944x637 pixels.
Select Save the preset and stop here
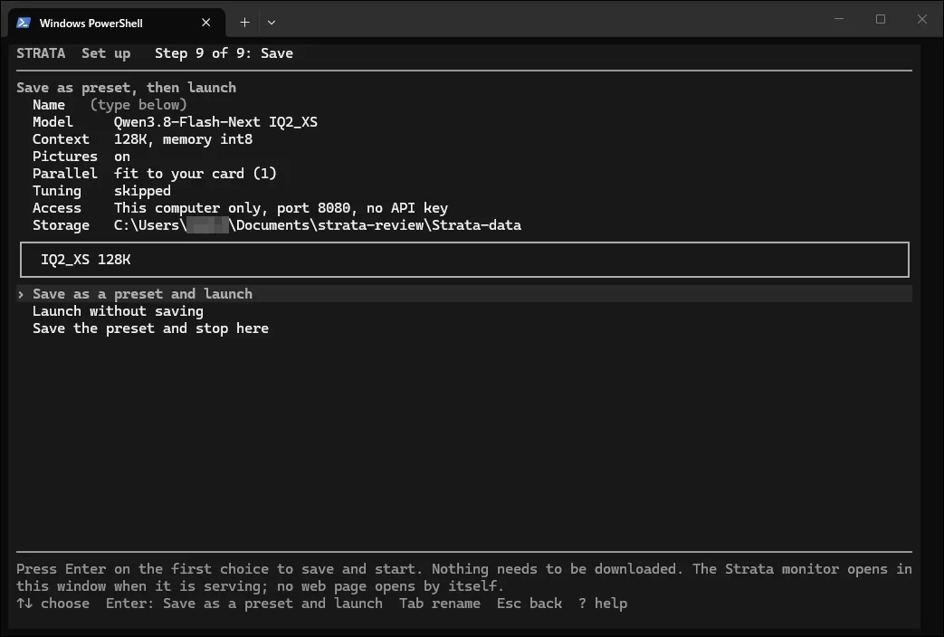pos(150,328)
